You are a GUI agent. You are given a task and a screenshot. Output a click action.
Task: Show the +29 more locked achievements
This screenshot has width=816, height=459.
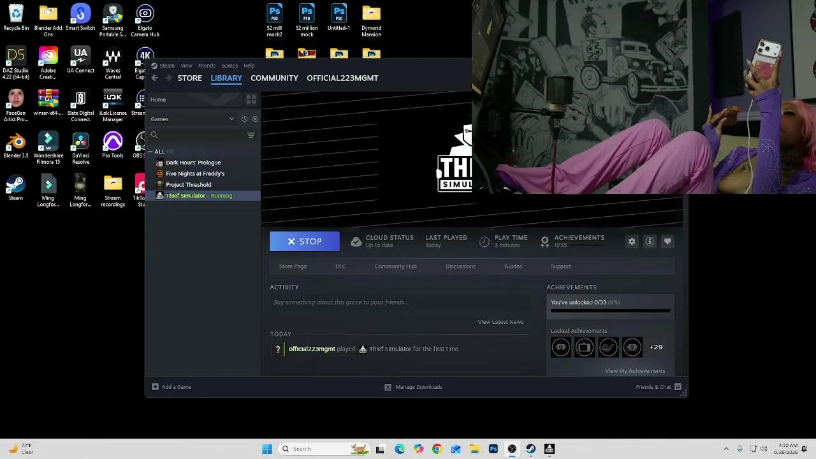(x=656, y=347)
